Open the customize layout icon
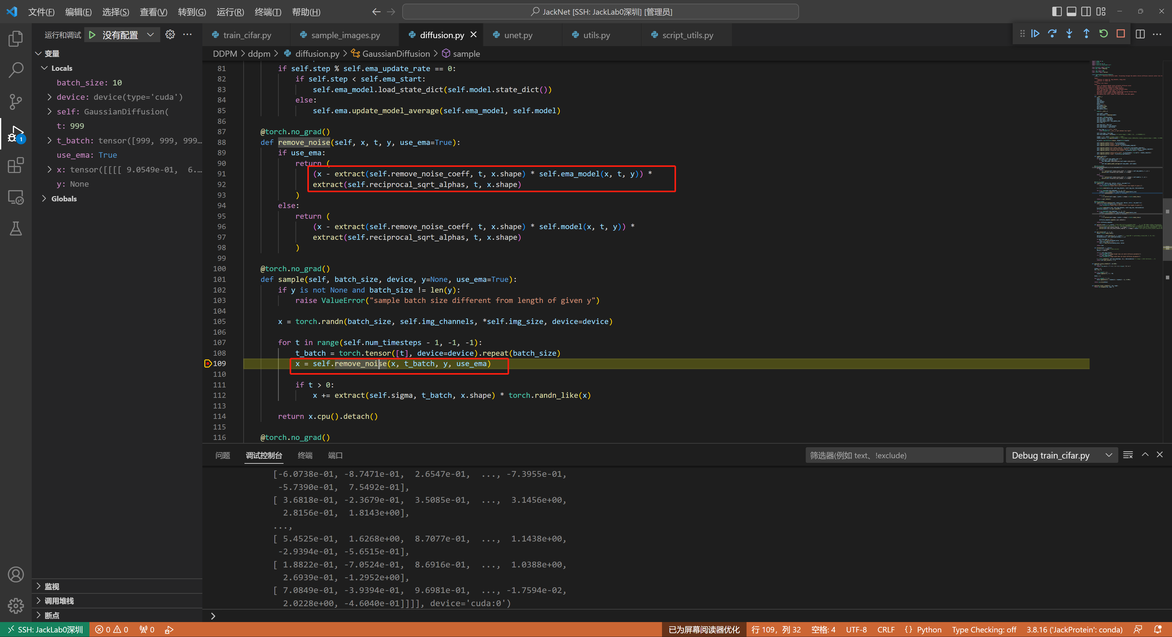 [1101, 11]
